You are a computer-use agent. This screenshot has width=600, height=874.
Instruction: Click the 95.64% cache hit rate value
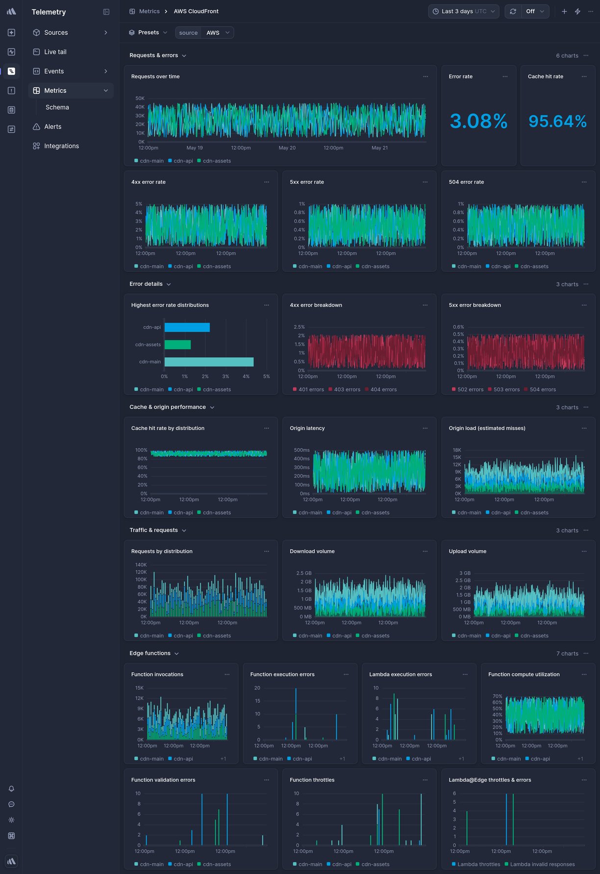pyautogui.click(x=558, y=121)
